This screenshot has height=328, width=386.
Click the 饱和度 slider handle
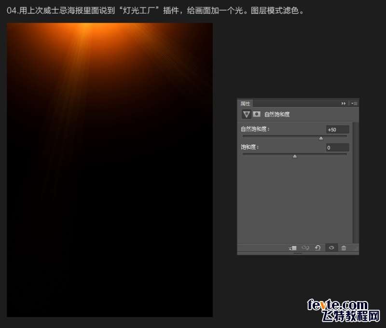click(x=295, y=156)
